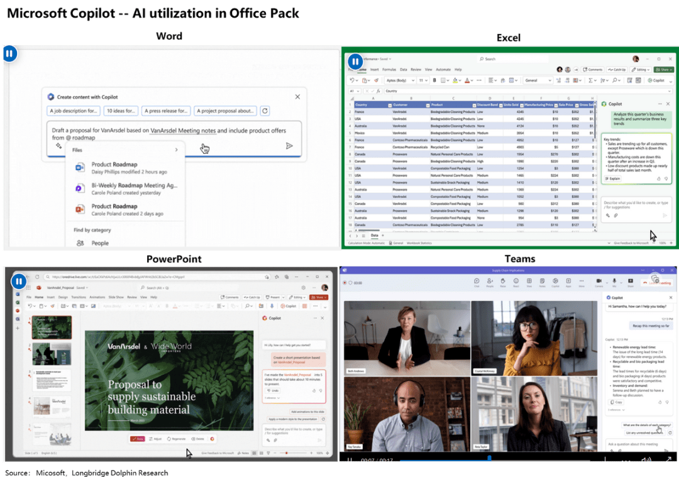Click the Excel font color icon

point(466,80)
